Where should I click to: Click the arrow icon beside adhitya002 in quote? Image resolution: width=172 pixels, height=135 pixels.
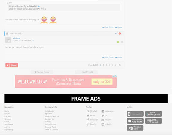(x=39, y=6)
